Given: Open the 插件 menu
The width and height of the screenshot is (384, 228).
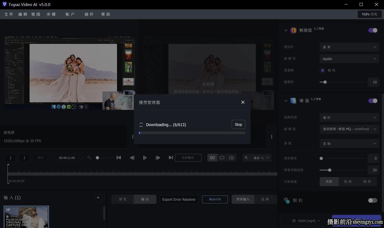Looking at the screenshot, I should (89, 14).
